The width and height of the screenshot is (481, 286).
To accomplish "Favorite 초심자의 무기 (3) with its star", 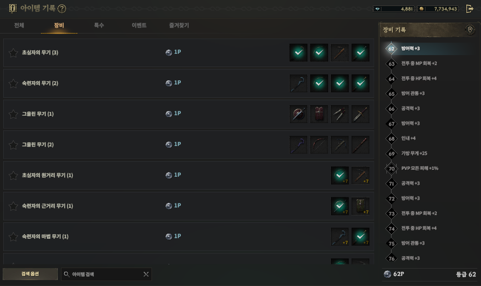I will pyautogui.click(x=13, y=53).
